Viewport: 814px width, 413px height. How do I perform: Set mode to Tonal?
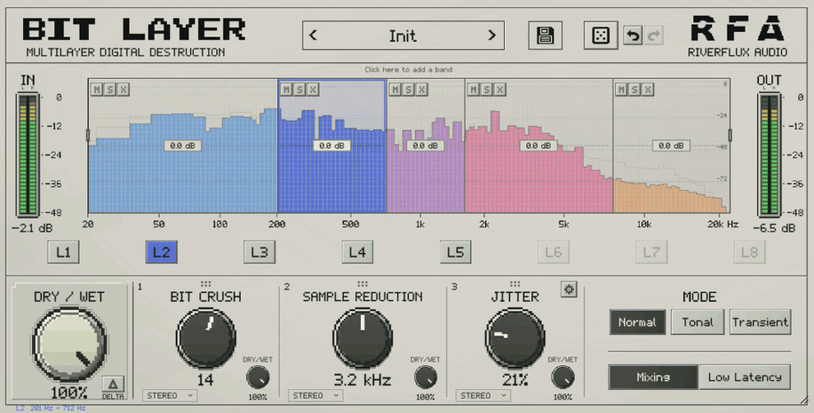tap(698, 322)
